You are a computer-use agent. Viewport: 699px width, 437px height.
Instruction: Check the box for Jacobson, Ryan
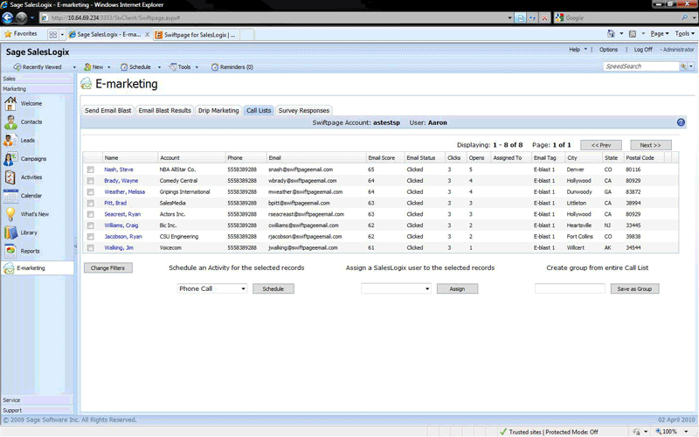tap(91, 236)
